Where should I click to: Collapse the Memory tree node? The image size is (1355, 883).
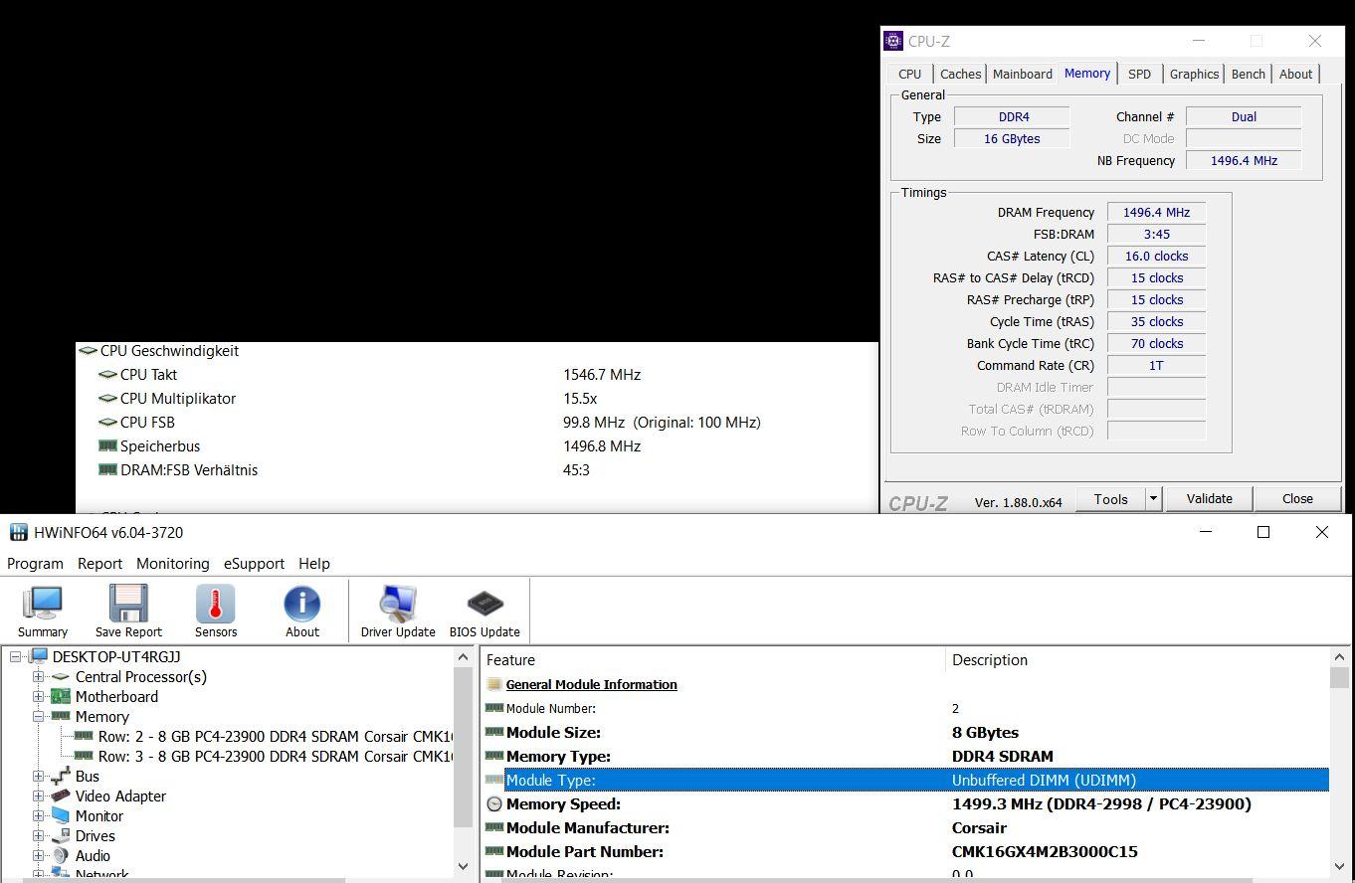39,716
